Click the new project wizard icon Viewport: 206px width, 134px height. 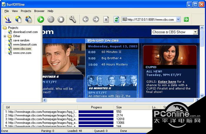[x=8, y=19]
